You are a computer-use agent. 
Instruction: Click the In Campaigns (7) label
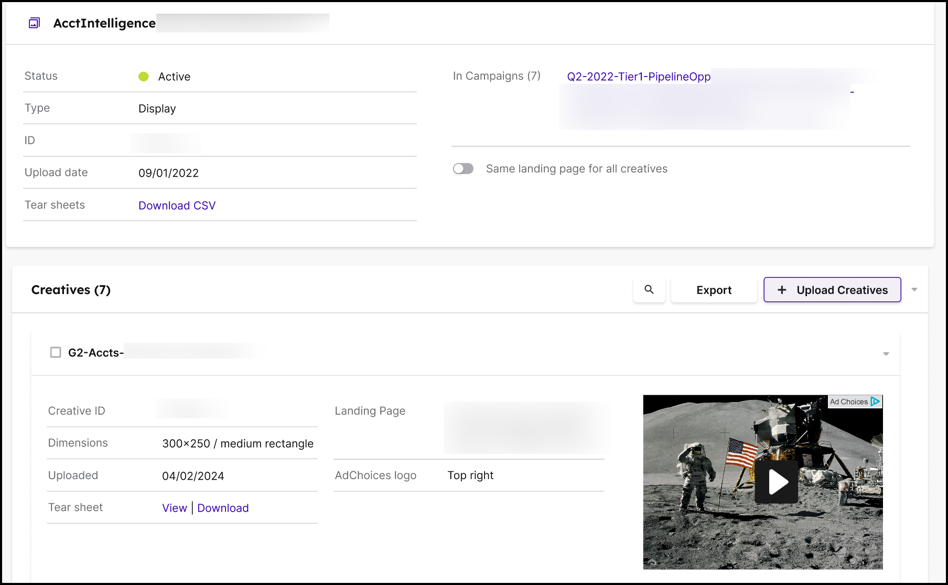tap(497, 76)
